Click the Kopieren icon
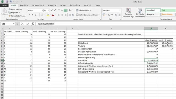Screen dimensions: 176x99 10,13
